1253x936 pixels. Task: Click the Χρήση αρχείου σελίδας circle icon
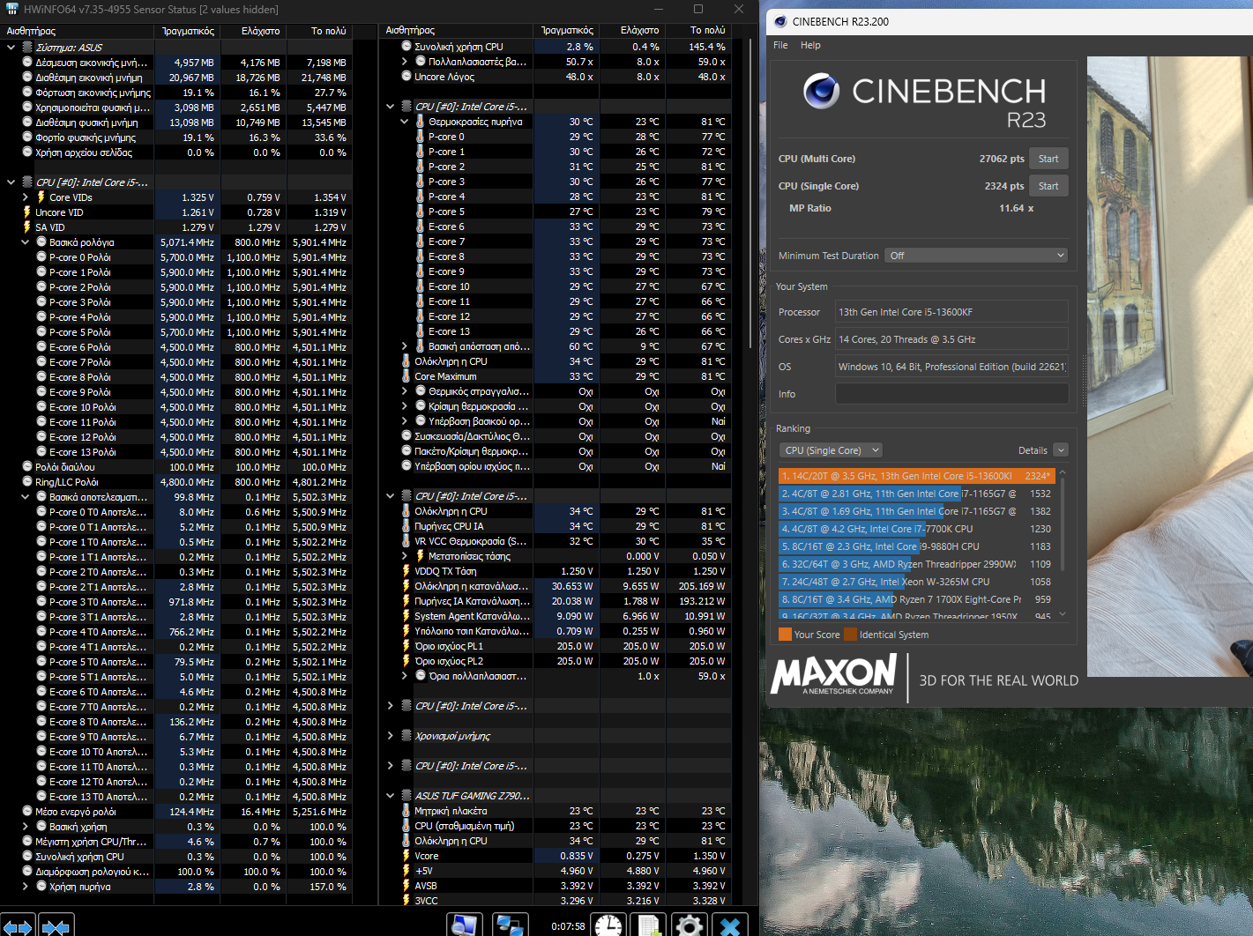click(26, 152)
